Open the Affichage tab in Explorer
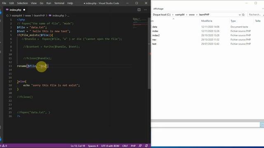This screenshot has height=148, width=264. (x=158, y=9)
